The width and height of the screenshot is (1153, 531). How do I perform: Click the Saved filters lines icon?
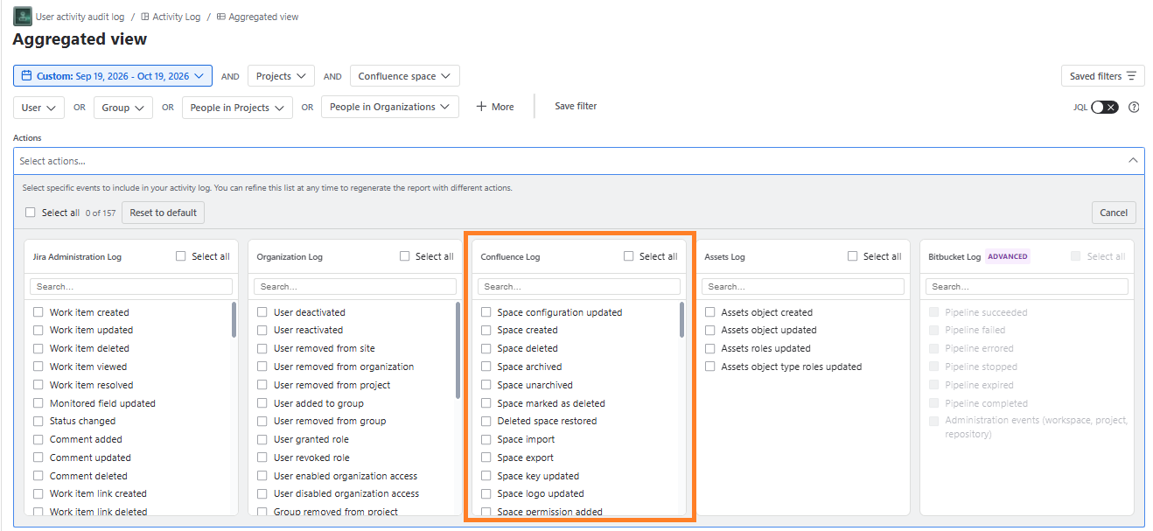[x=1131, y=76]
